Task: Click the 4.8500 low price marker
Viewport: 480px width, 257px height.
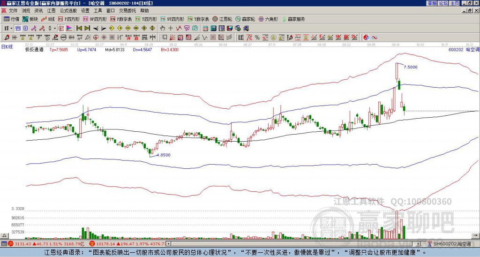Action: tap(164, 155)
